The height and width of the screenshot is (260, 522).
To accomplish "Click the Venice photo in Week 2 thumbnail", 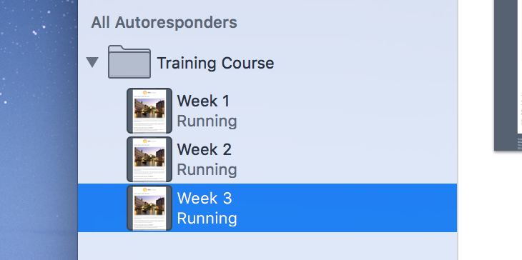I will (x=149, y=156).
